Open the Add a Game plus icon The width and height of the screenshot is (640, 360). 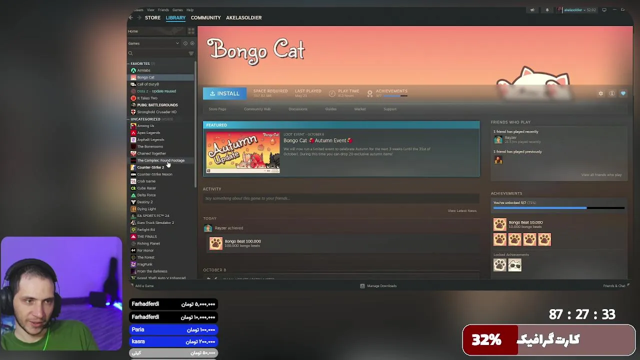(x=131, y=286)
